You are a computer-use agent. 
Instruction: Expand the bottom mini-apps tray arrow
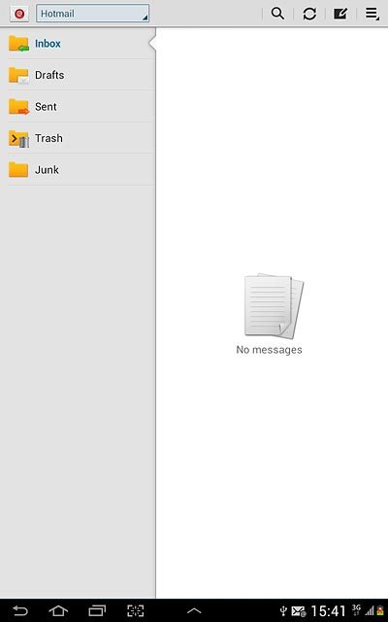coord(194,611)
